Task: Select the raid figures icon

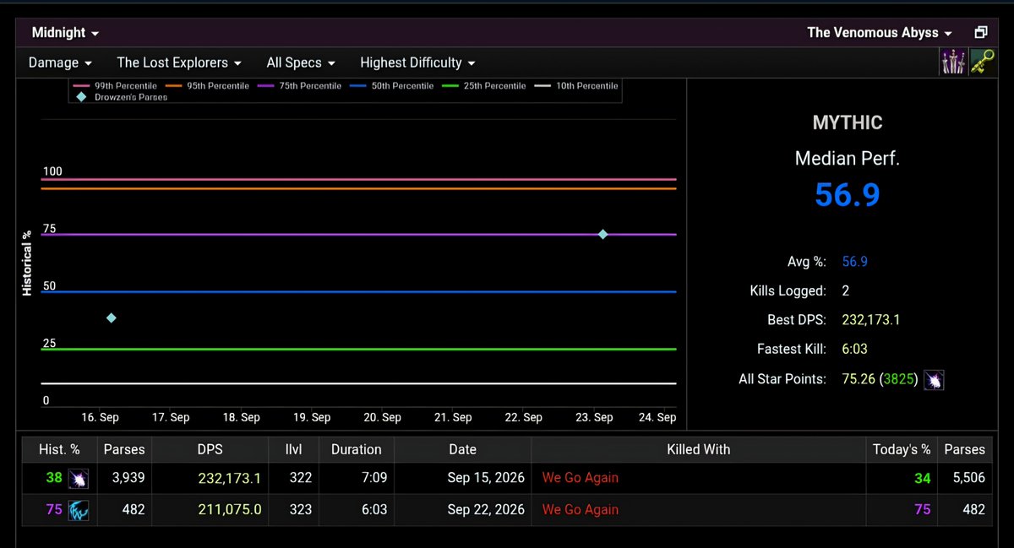Action: (x=953, y=62)
